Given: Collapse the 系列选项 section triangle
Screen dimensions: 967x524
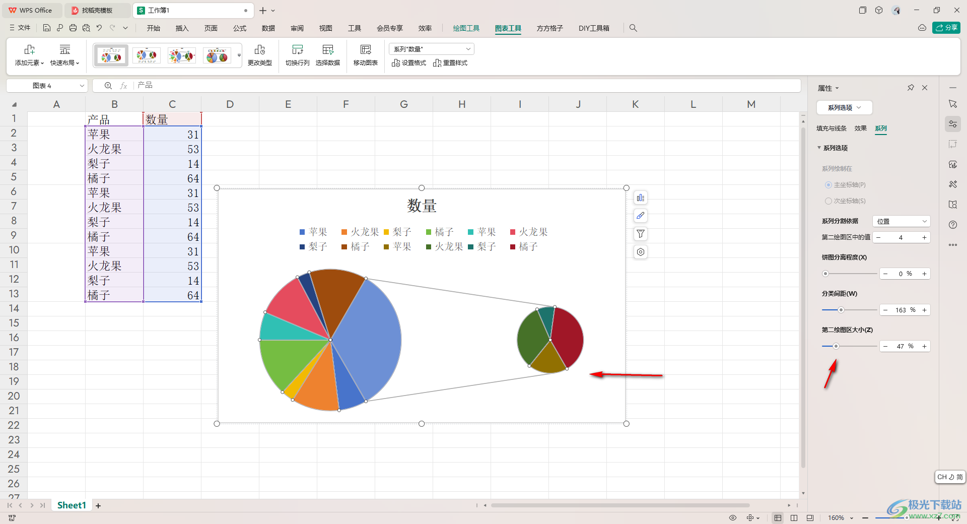Looking at the screenshot, I should 819,148.
